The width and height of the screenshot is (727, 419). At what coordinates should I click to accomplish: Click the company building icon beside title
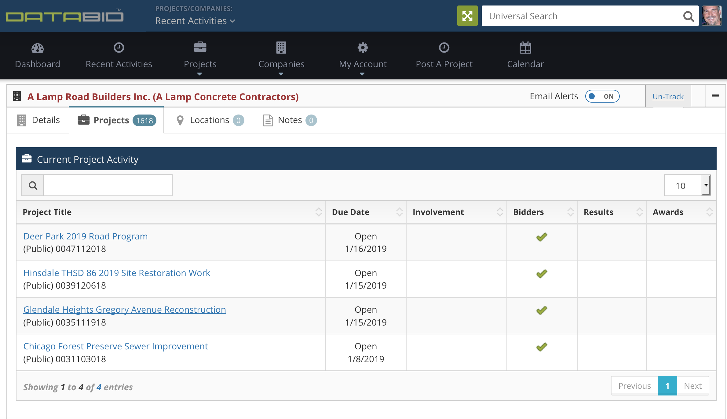point(17,96)
